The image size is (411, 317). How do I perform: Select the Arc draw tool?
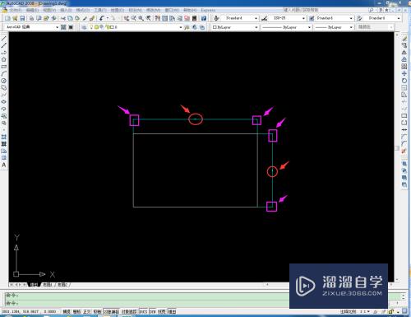tap(4, 74)
